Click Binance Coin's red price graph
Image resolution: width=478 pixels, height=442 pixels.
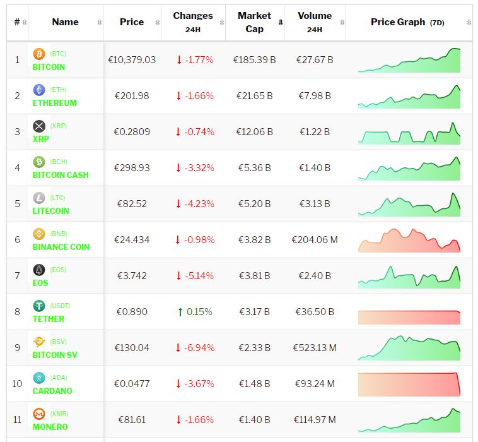[409, 240]
